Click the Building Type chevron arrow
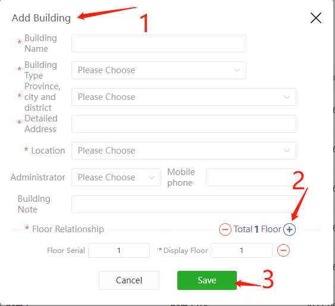The width and height of the screenshot is (335, 306). tap(237, 70)
